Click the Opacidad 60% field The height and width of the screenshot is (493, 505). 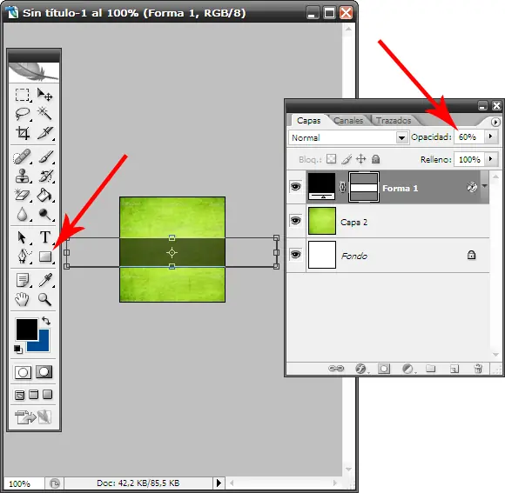click(469, 137)
